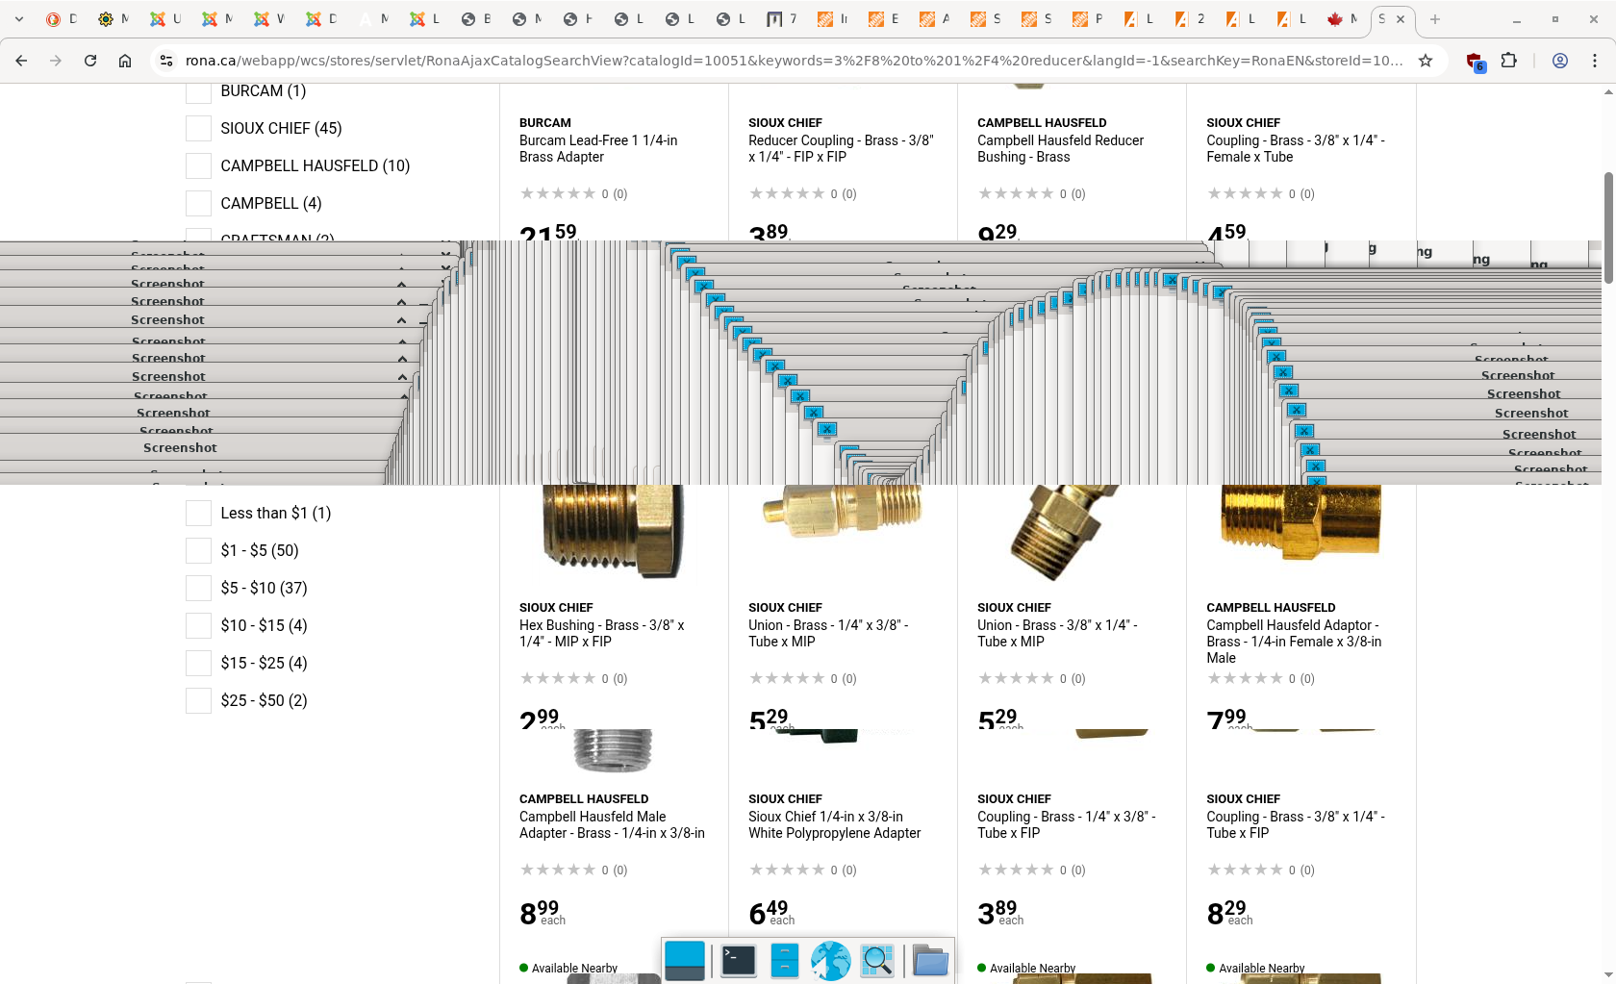Click the Hex Bushing product image

coord(613,531)
